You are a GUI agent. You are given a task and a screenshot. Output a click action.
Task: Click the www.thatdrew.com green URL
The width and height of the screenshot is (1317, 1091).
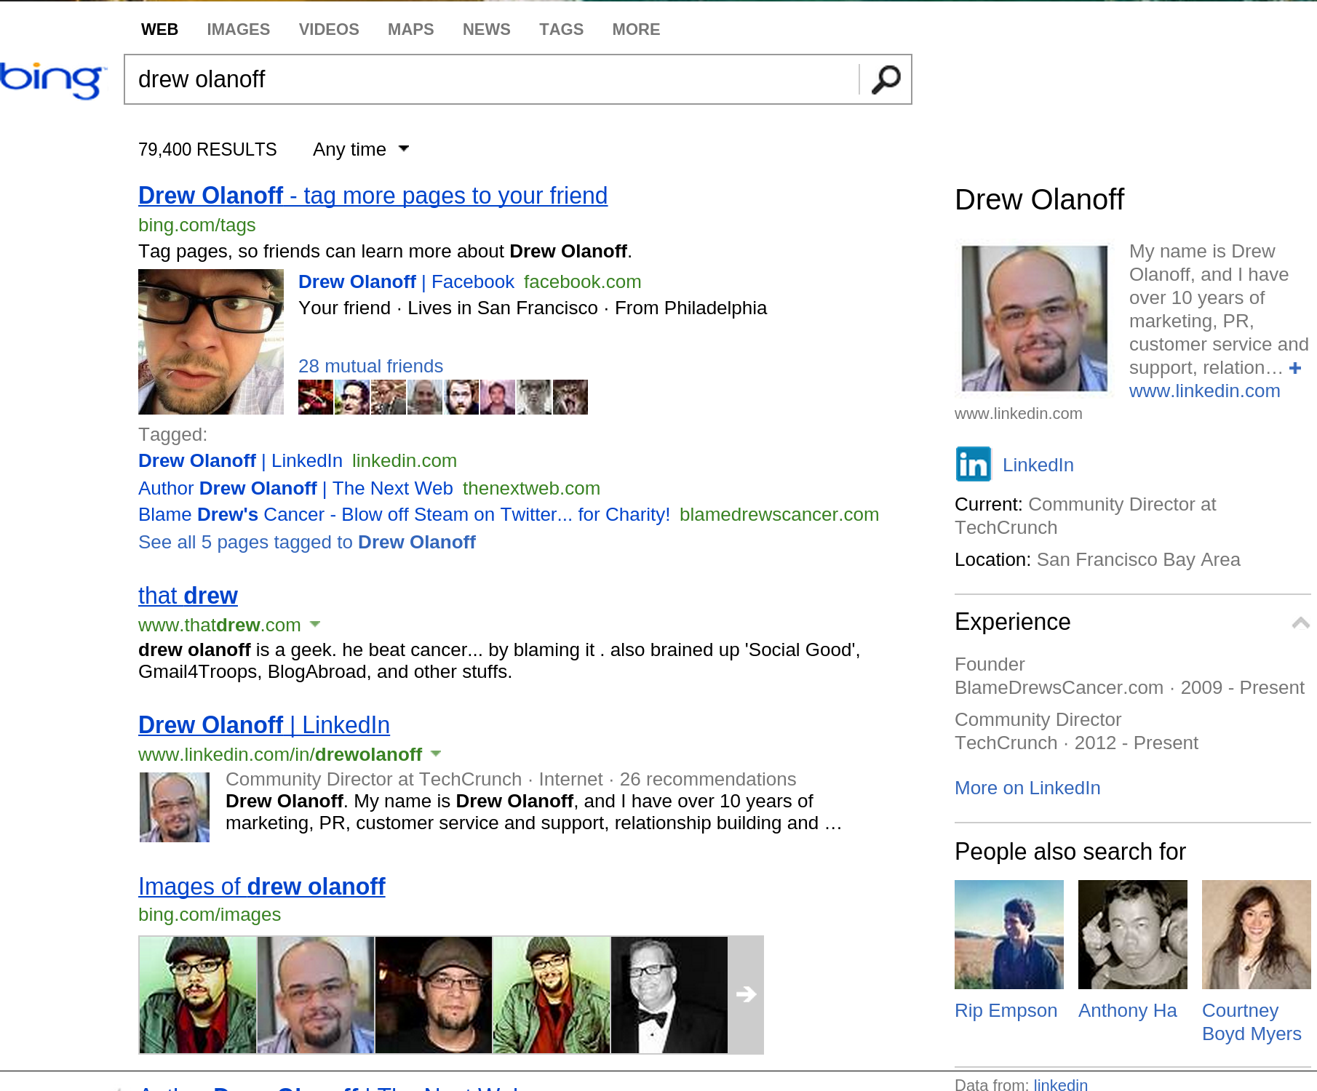220,625
